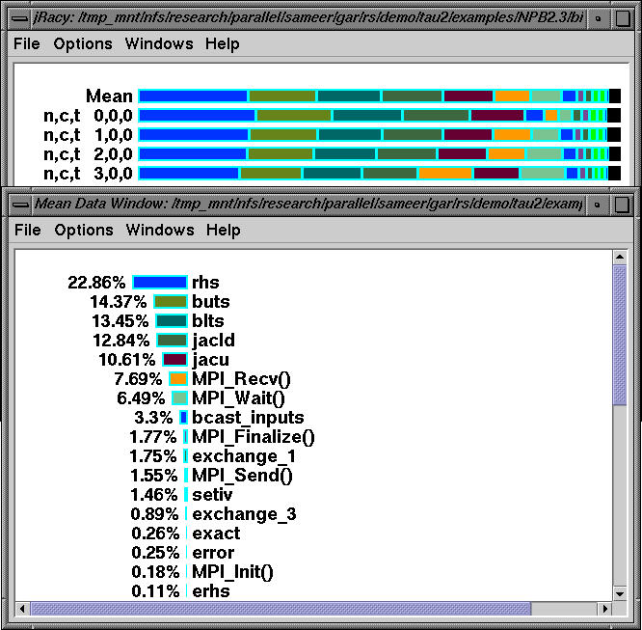Click the teal blts segment in 0,0,0 bar
Viewport: 642px width, 630px height.
pos(367,115)
